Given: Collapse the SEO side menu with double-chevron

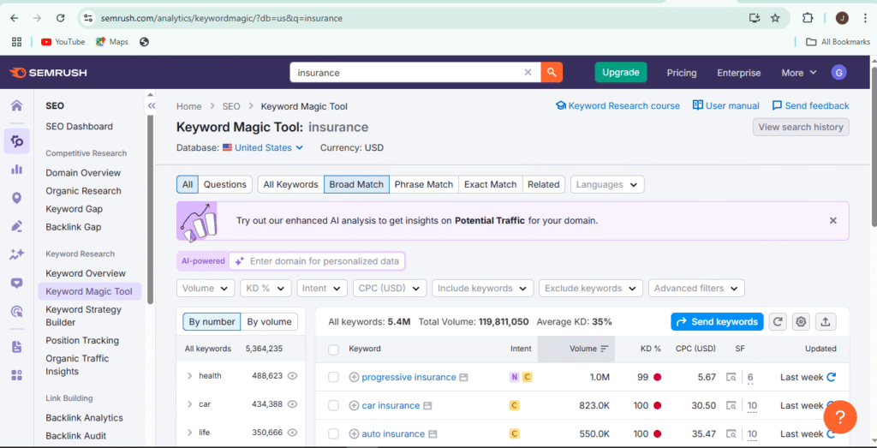Looking at the screenshot, I should click(x=151, y=105).
